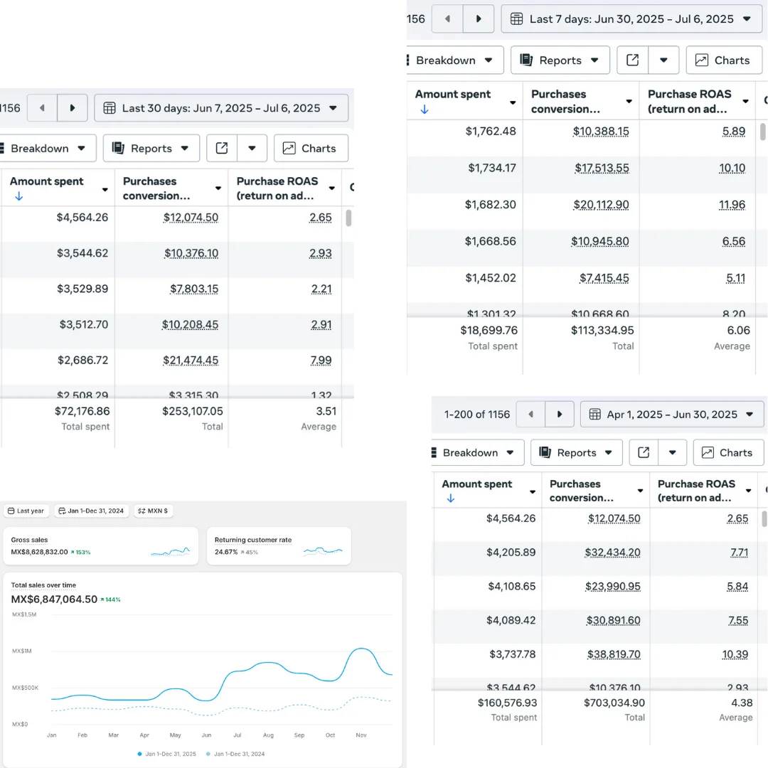
Task: Open Amount spent column menu in Apr 1 – Jun 30 panel
Action: coord(533,492)
